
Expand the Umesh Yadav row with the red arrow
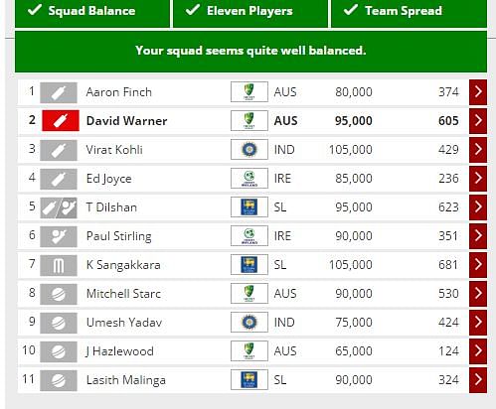click(478, 322)
